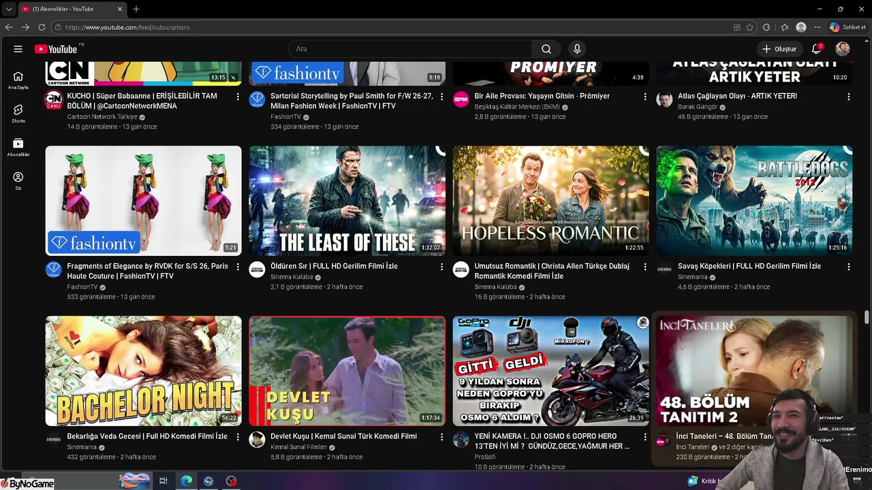
Task: Open the YouTube hamburger guide menu
Action: (x=18, y=49)
